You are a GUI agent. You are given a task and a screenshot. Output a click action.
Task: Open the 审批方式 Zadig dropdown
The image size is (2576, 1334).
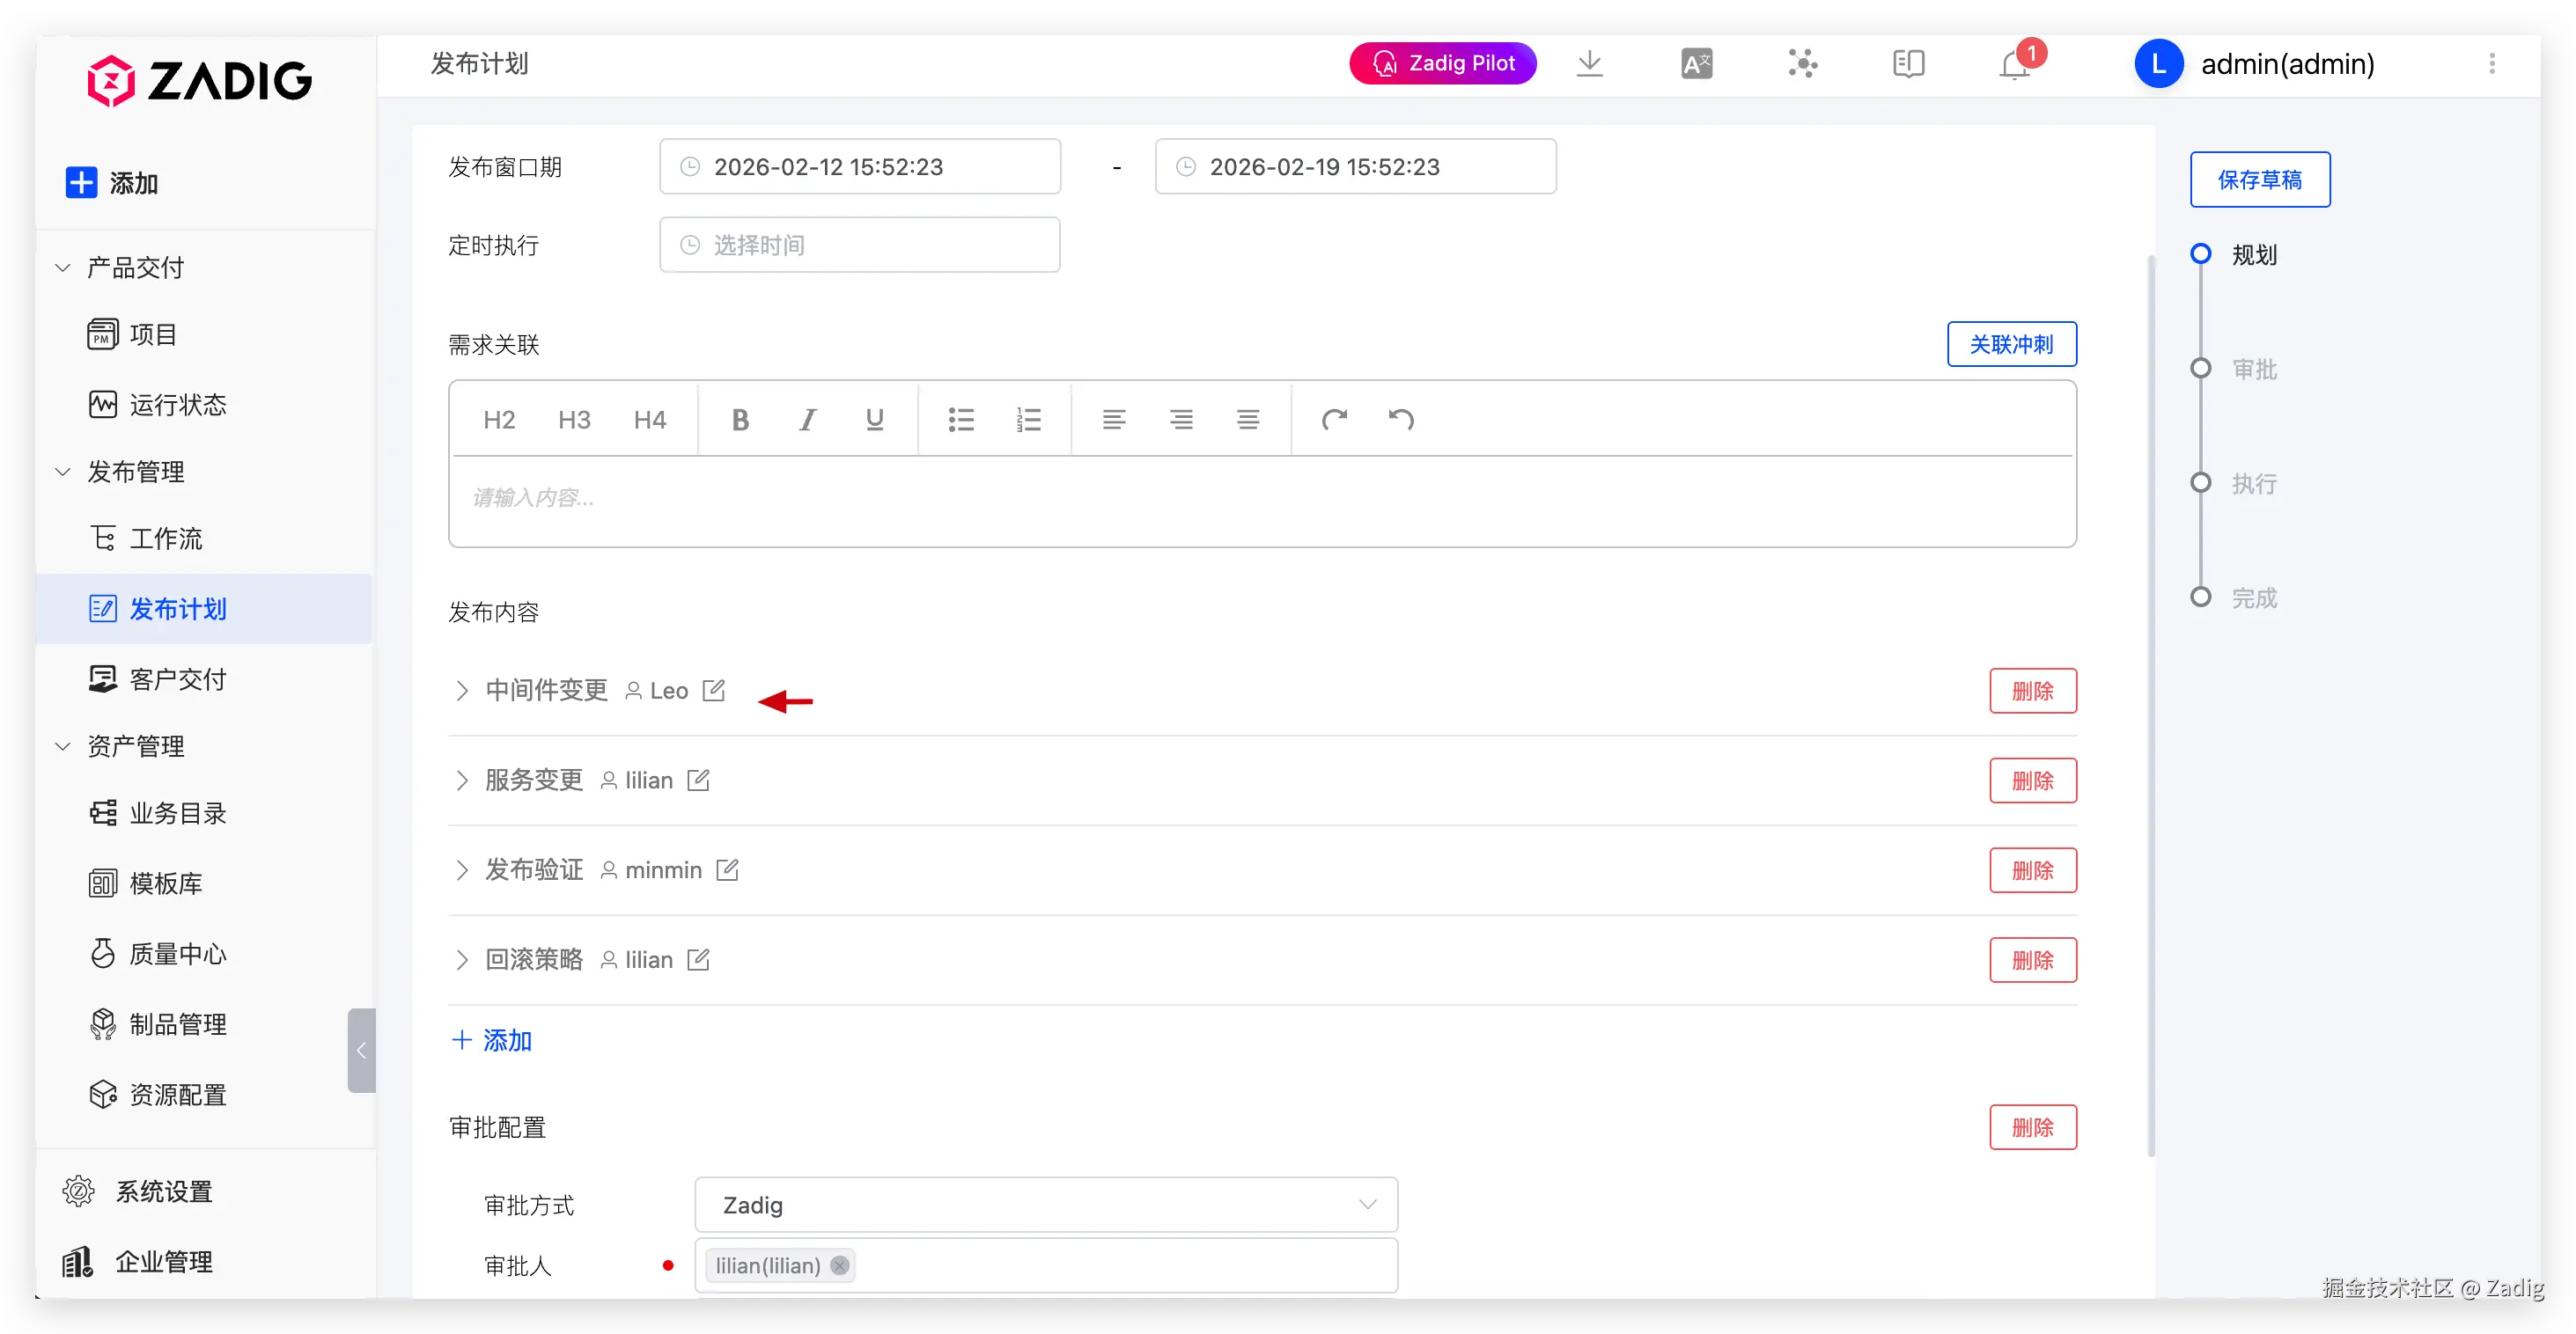[x=1045, y=1204]
